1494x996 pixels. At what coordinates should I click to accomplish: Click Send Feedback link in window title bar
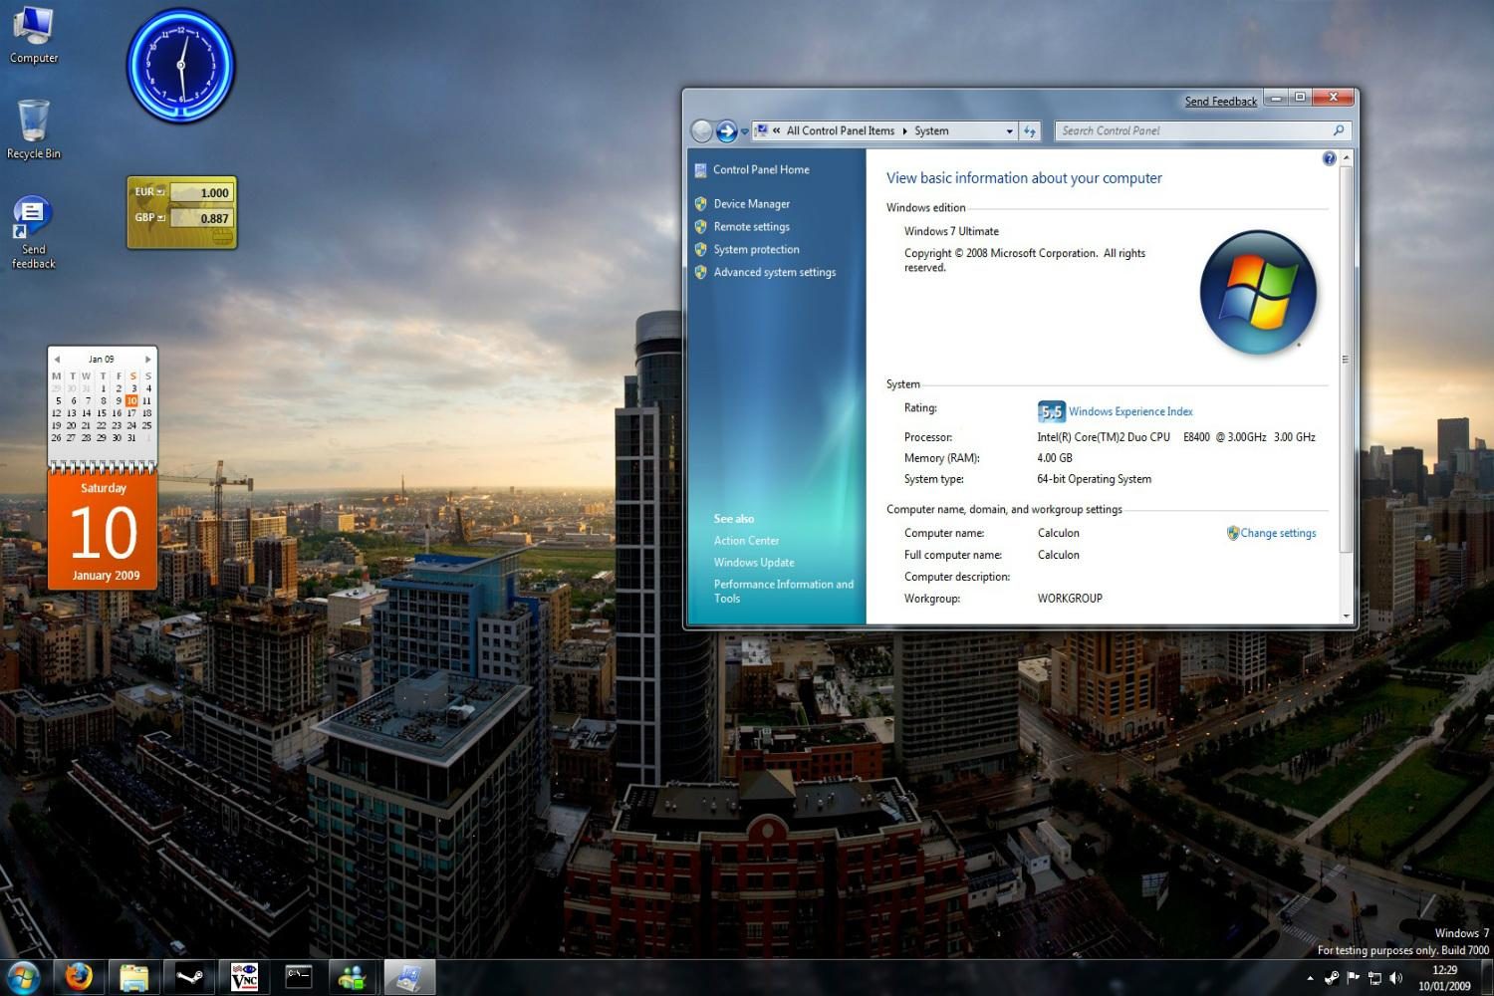click(x=1220, y=102)
